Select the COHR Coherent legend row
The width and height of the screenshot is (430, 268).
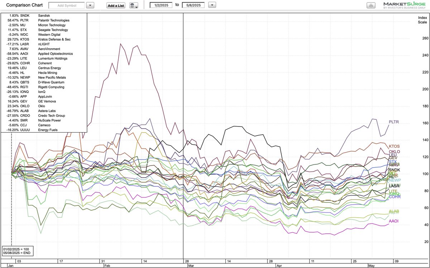tap(43, 63)
